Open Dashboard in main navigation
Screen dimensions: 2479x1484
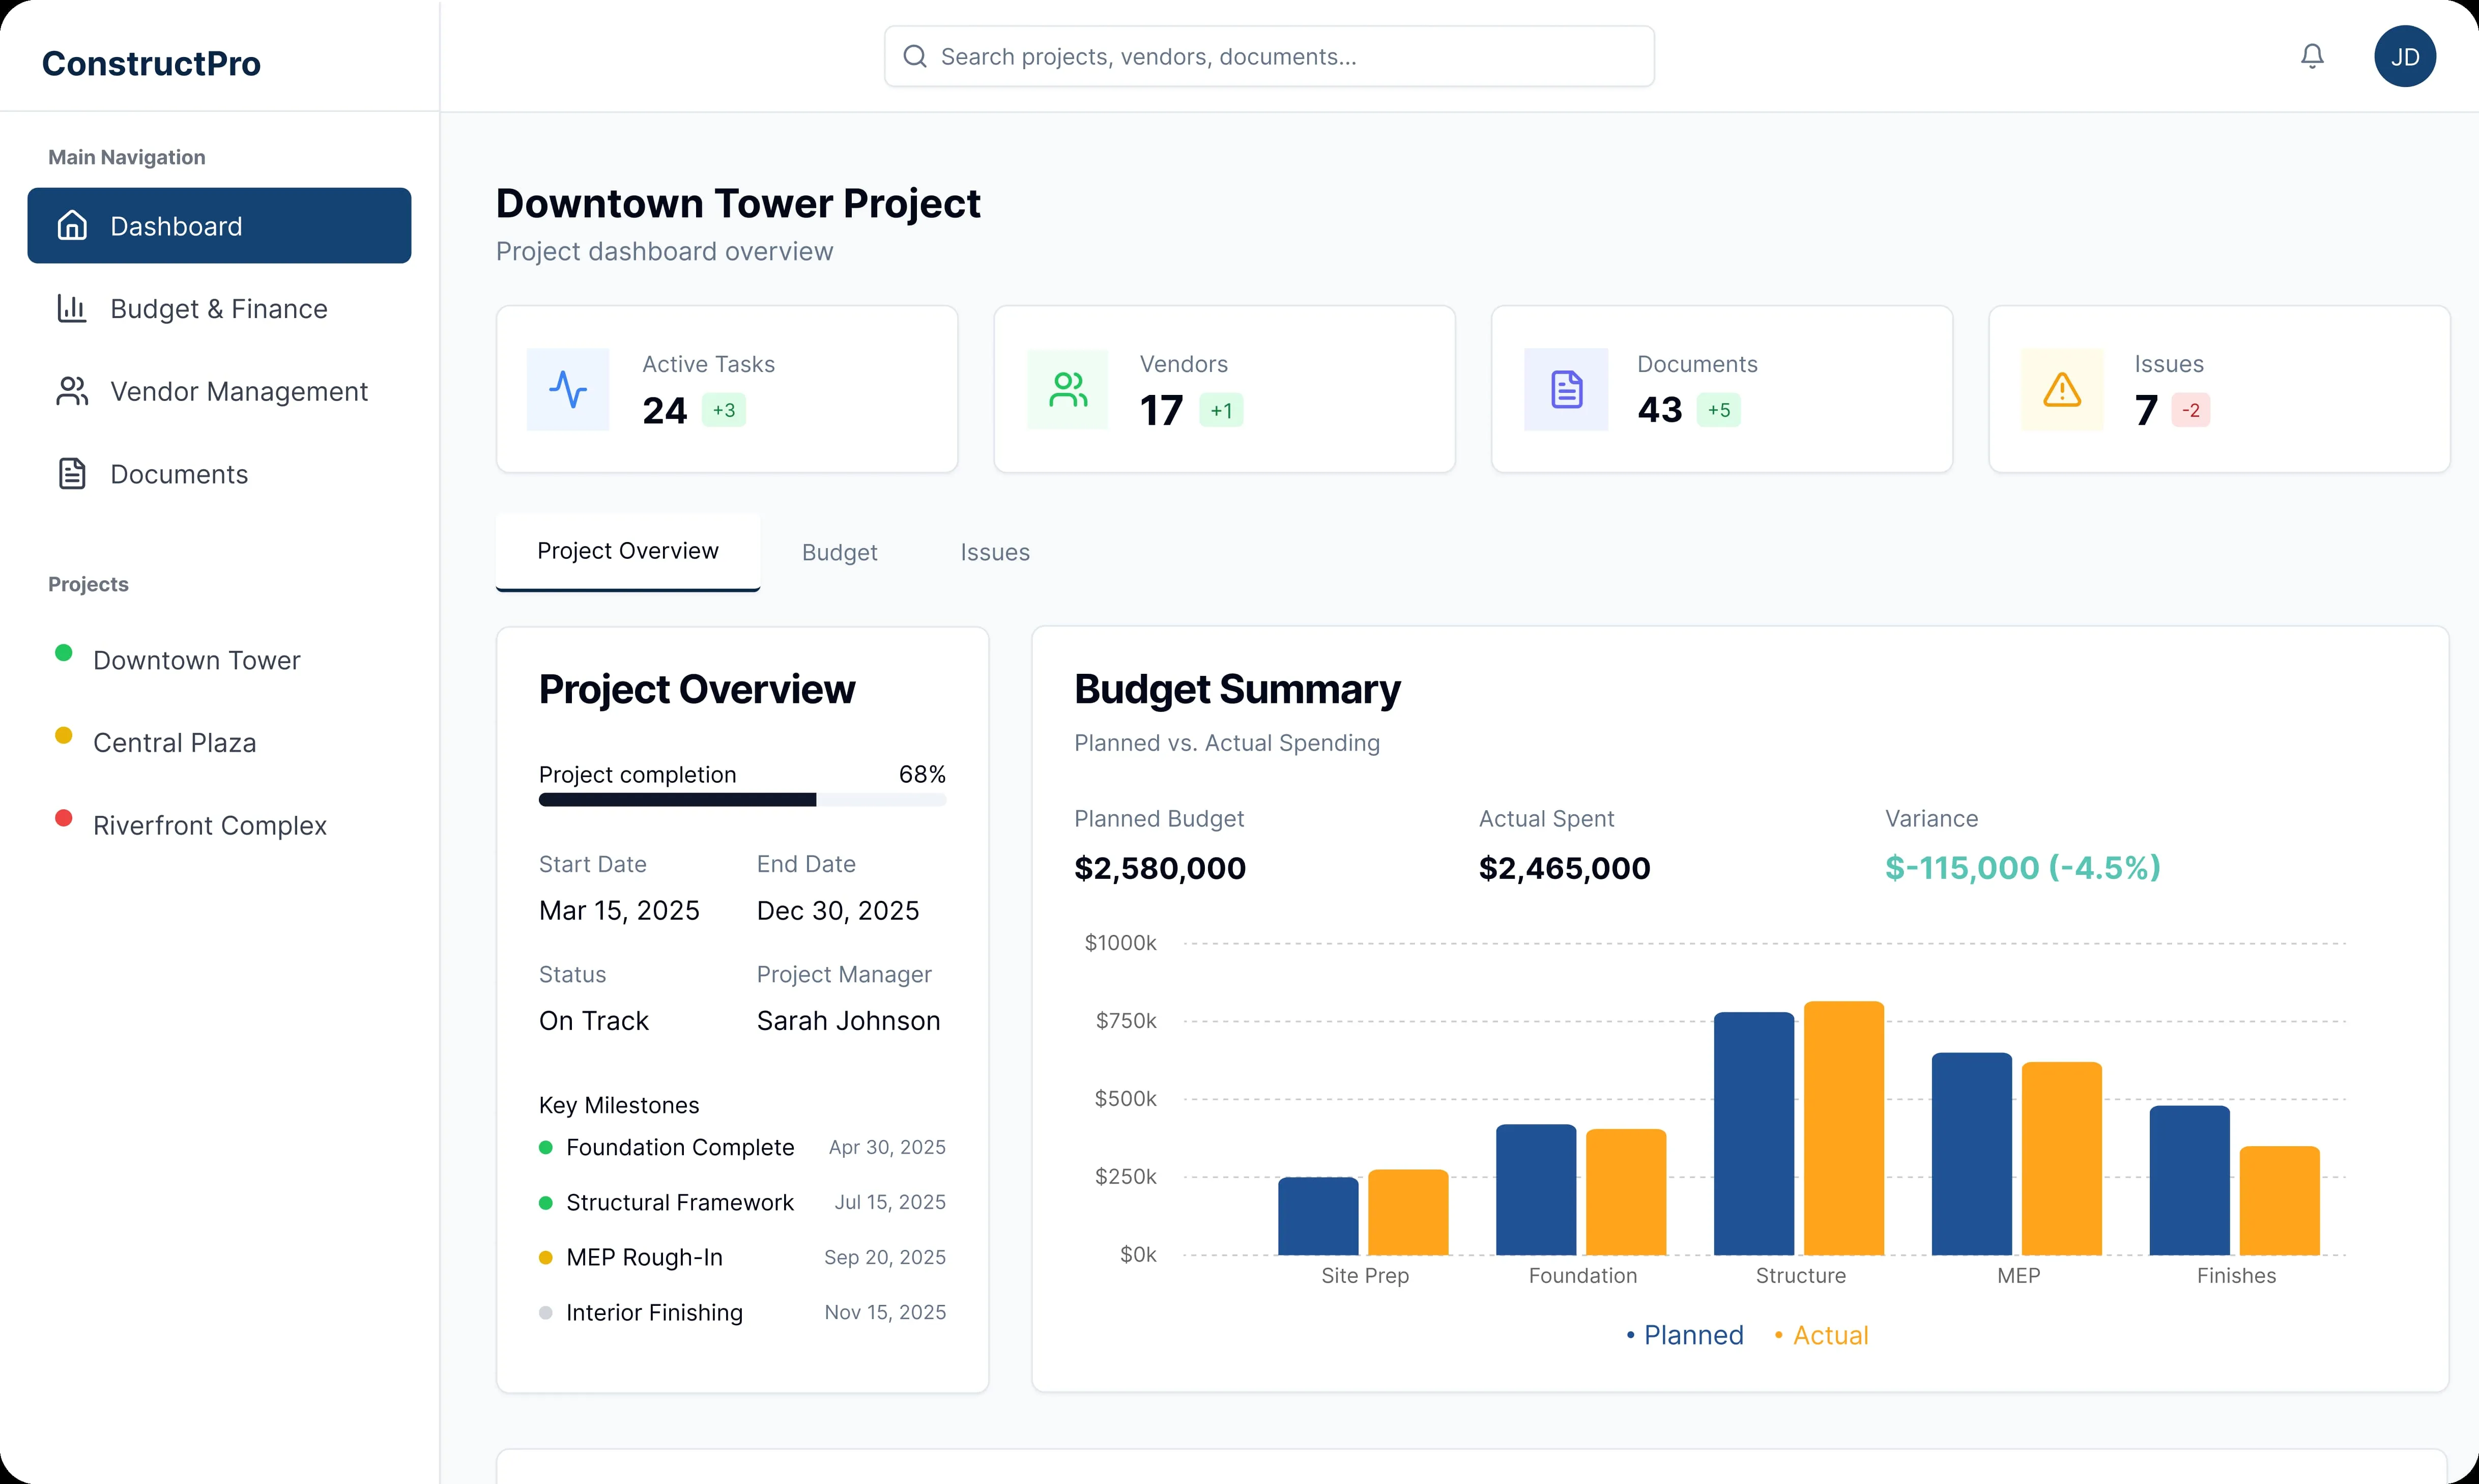219,225
